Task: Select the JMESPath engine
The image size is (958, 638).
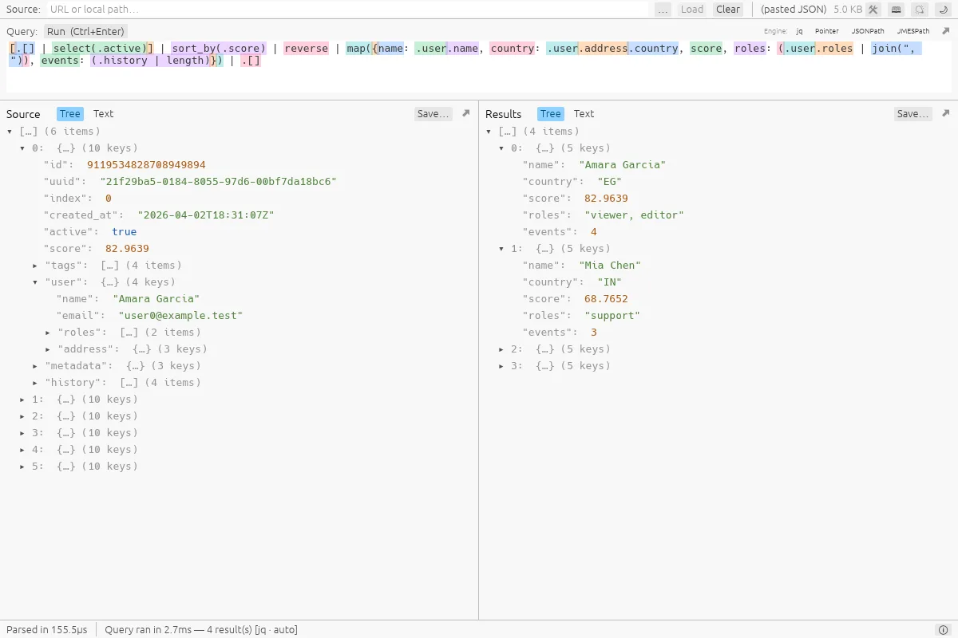Action: coord(913,31)
